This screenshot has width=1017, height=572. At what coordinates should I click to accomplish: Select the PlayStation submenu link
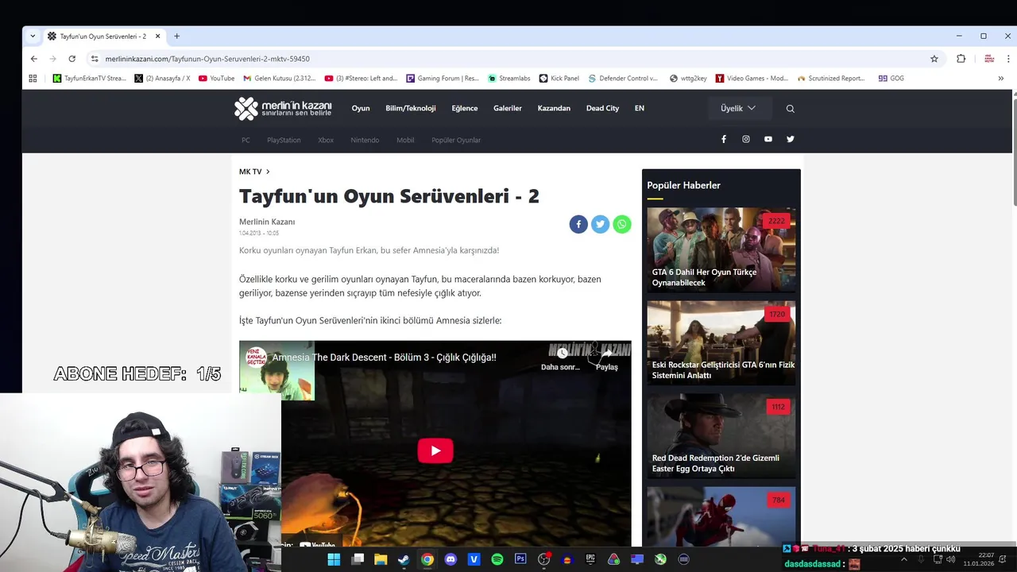(284, 141)
